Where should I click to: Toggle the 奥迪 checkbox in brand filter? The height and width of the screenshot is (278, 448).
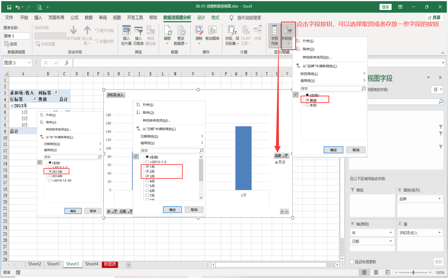[x=307, y=100]
